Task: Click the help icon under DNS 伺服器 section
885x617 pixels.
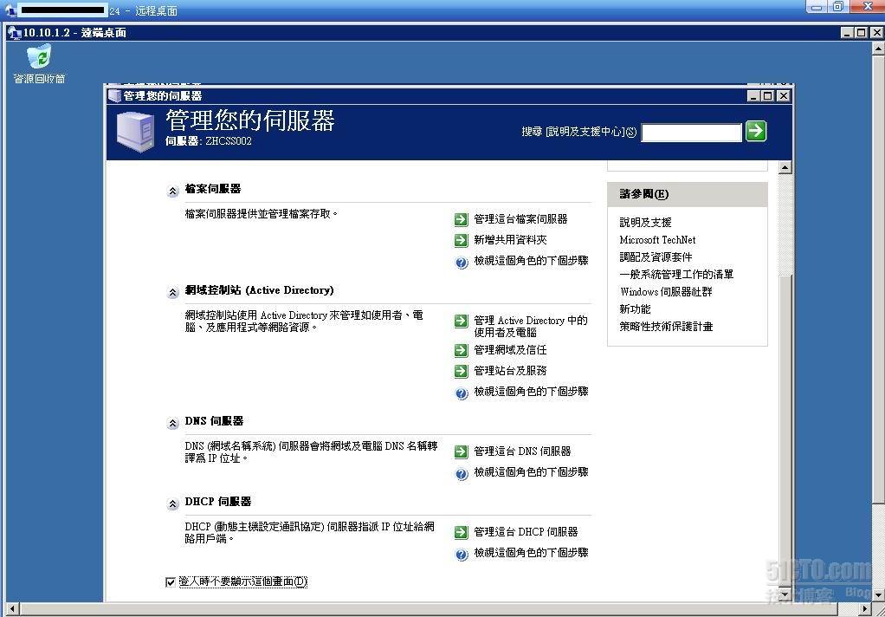Action: (x=462, y=473)
